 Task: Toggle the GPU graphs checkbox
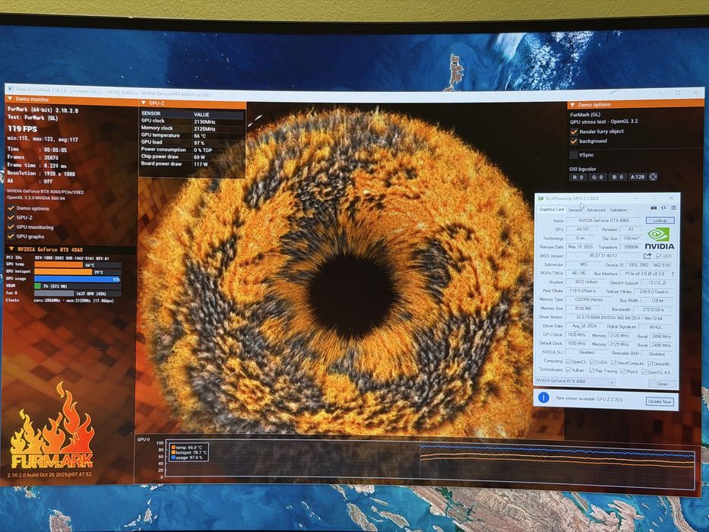[11, 236]
